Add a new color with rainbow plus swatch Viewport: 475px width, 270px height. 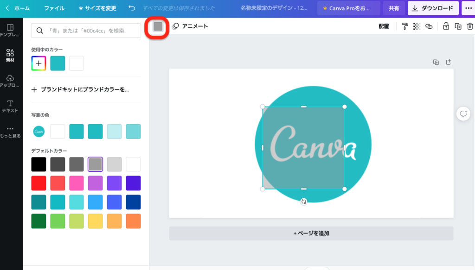click(x=39, y=63)
